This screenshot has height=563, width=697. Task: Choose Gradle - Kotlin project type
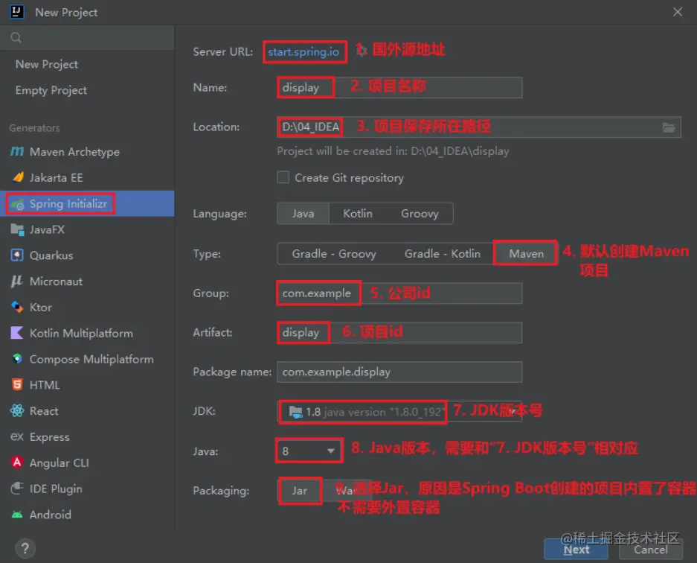coord(443,254)
